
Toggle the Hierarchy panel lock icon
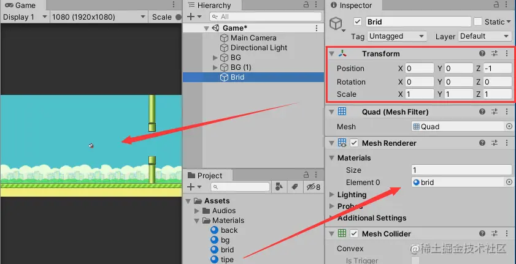[x=306, y=5]
